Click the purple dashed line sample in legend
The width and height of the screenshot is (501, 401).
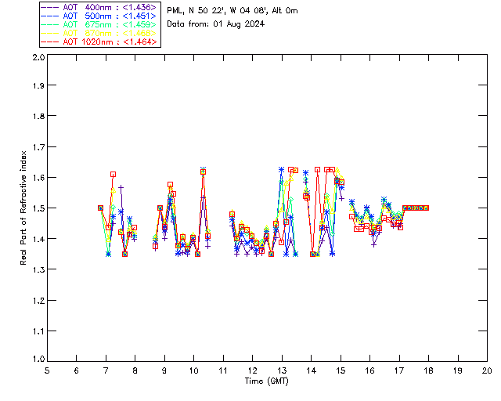[50, 7]
